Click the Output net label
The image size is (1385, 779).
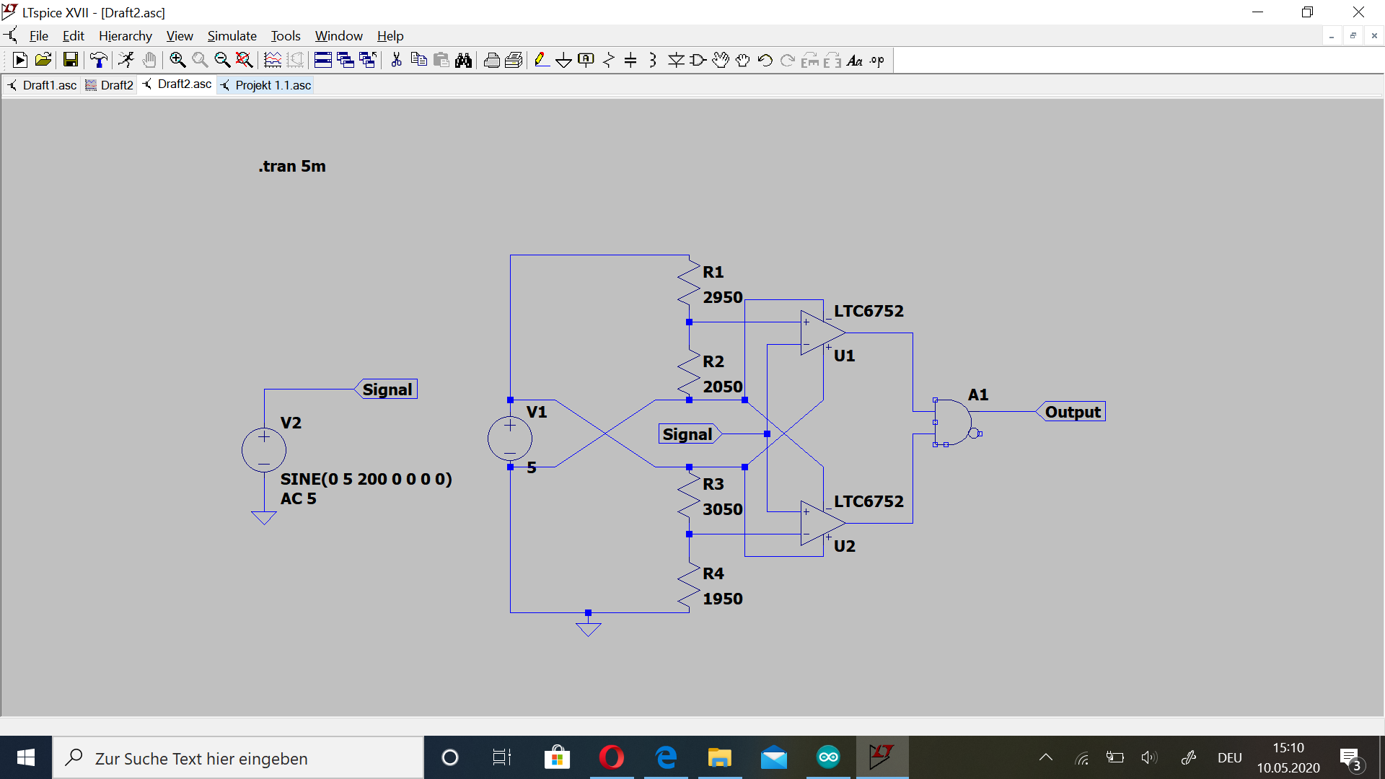pyautogui.click(x=1070, y=412)
